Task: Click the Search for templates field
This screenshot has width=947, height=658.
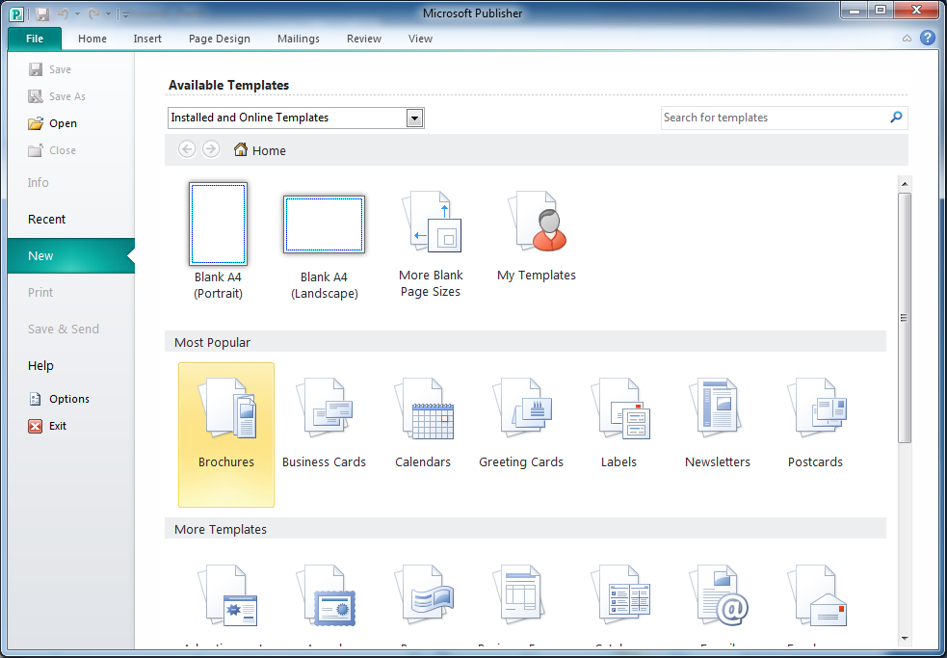Action: point(773,118)
